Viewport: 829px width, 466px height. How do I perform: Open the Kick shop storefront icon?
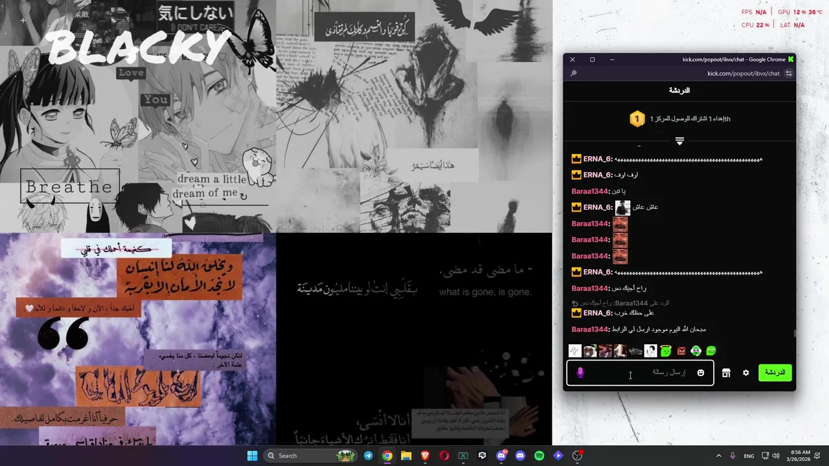[726, 373]
